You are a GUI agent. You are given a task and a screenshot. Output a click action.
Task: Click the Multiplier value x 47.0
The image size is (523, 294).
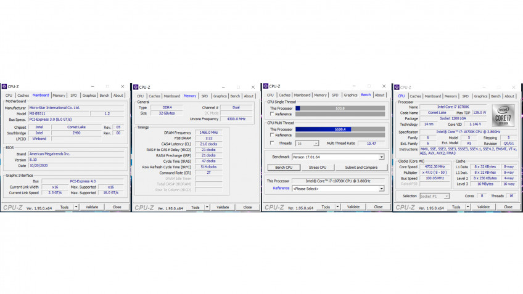point(435,173)
